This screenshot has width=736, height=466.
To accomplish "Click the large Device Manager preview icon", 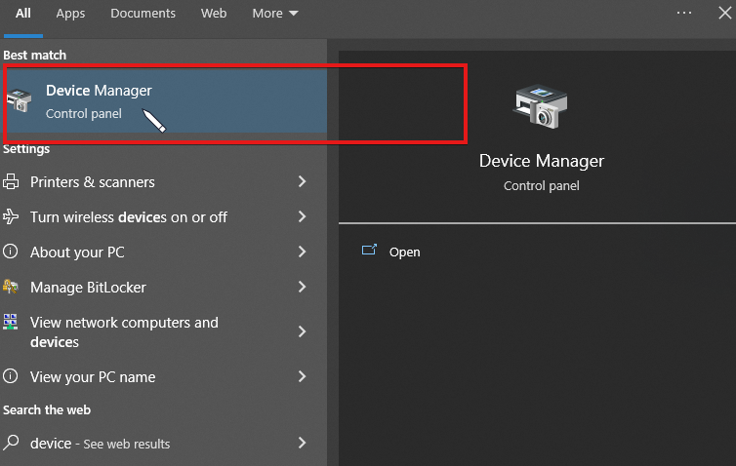I will tap(541, 106).
